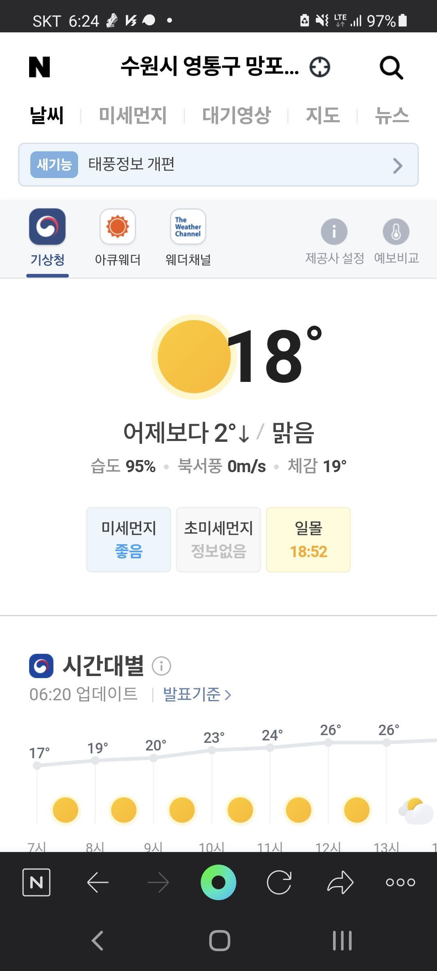Open the three-dots more menu
The image size is (437, 971).
pos(400,882)
